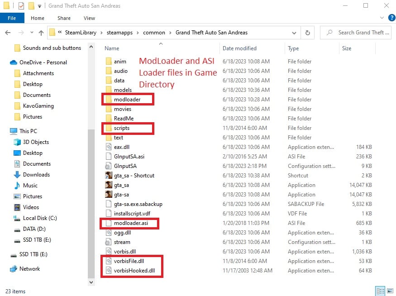Expand breadcrumb chevron after SteamLibrary

pyautogui.click(x=101, y=33)
